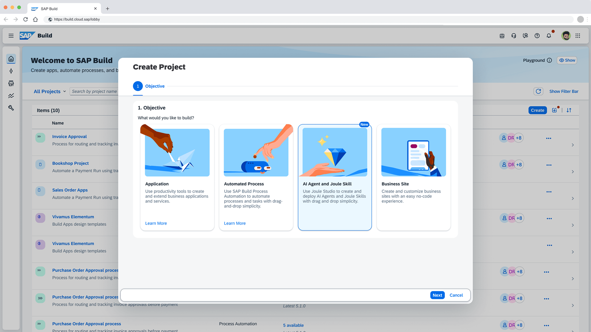This screenshot has height=332, width=591.
Task: Go back in browser history
Action: point(6,19)
